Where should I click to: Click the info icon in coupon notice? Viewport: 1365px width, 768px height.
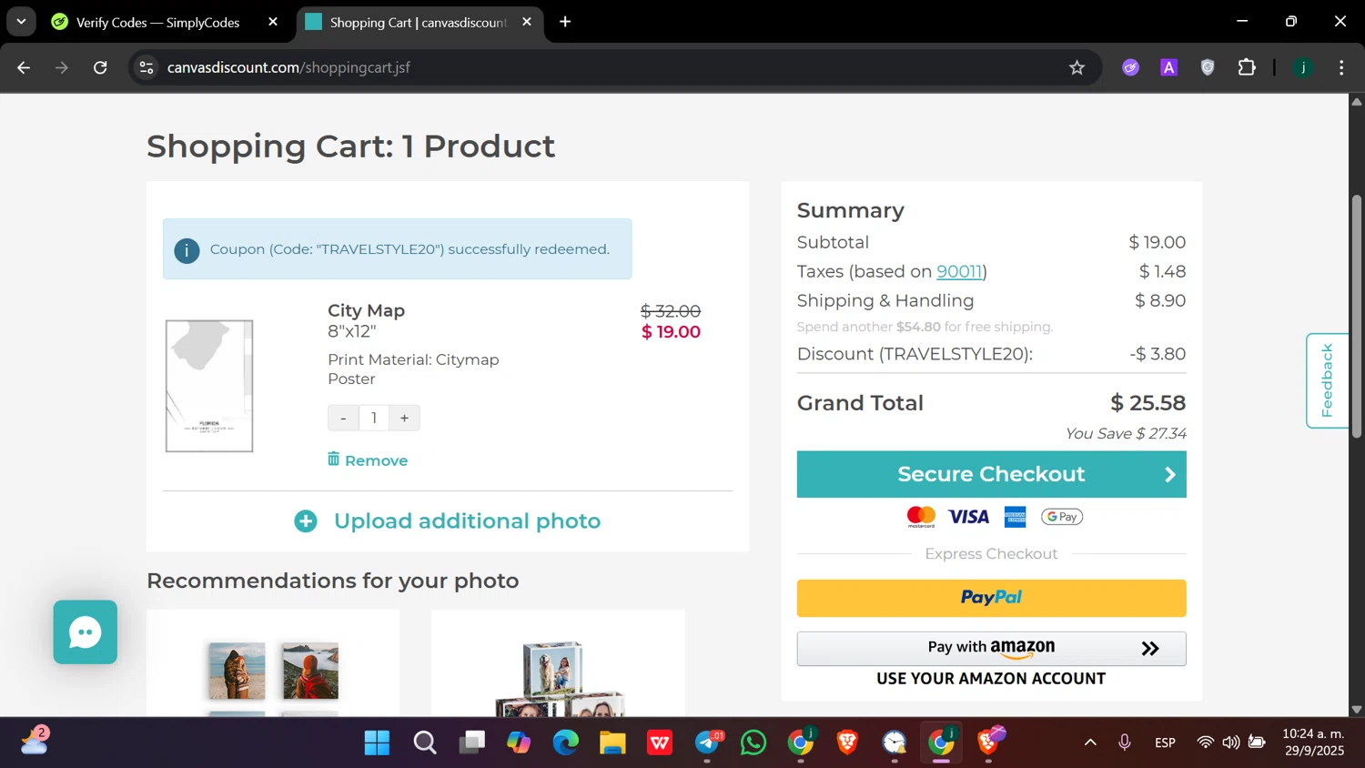pos(187,250)
